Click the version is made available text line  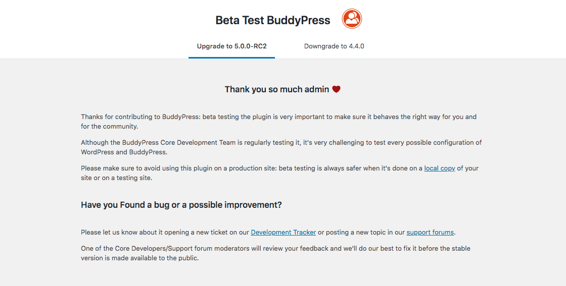coord(139,258)
